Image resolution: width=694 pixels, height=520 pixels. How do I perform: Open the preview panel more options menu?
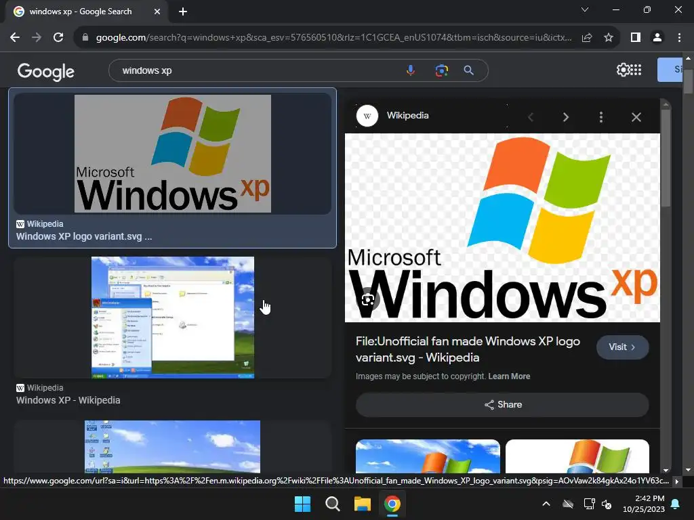(601, 117)
